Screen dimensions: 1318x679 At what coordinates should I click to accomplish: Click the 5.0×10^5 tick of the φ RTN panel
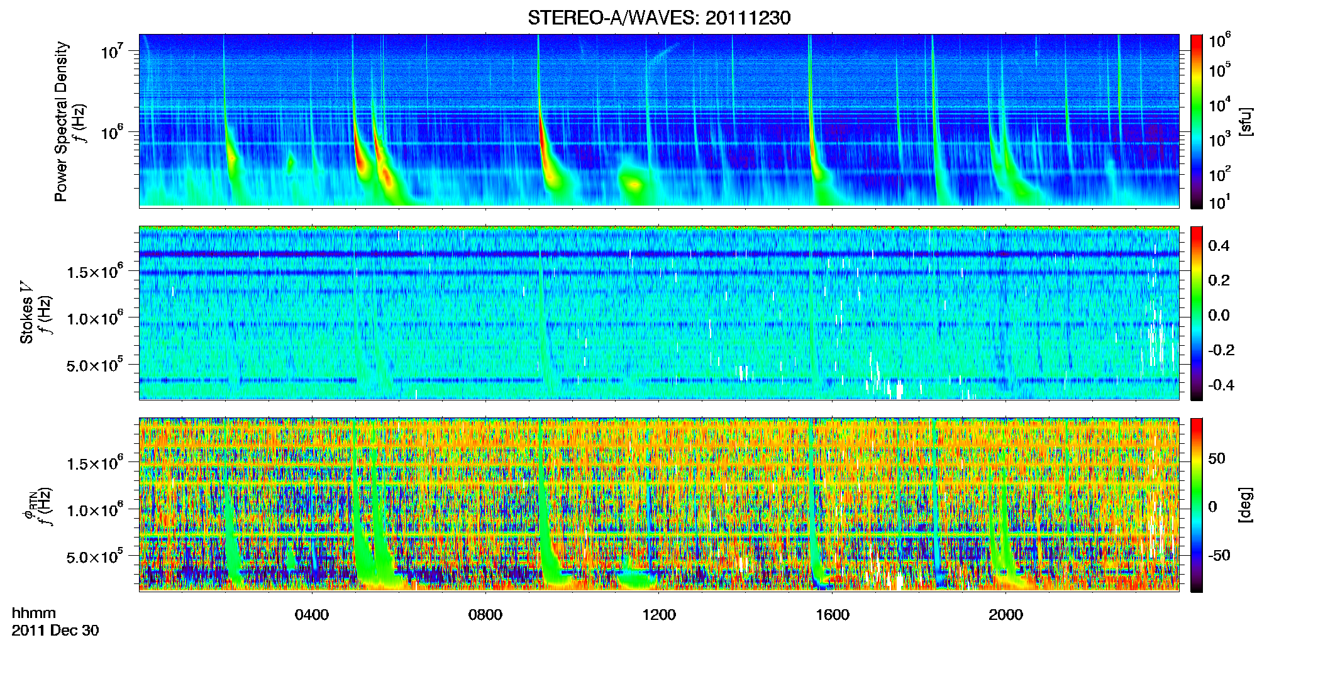pyautogui.click(x=94, y=556)
